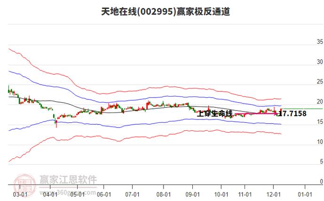Click the 0 value on the price axis
This screenshot has height=201, width=324.
320,182
